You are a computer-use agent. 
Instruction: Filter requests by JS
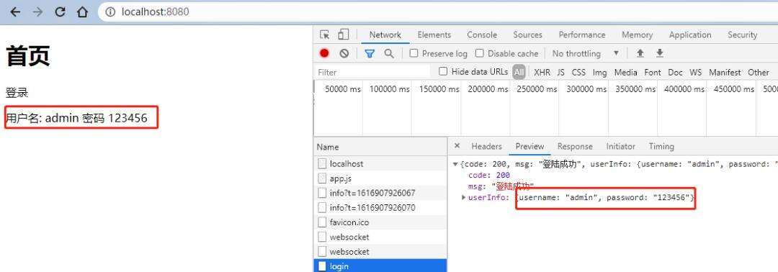(560, 73)
